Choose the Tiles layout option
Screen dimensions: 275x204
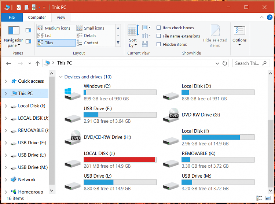coord(56,43)
